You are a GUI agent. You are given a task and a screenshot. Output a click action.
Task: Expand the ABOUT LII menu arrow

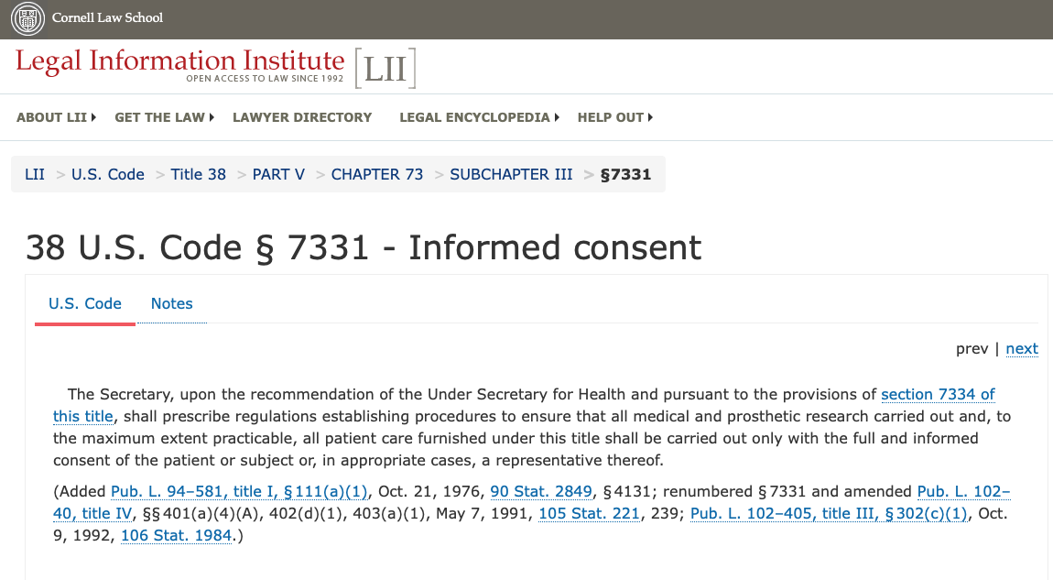pyautogui.click(x=93, y=117)
